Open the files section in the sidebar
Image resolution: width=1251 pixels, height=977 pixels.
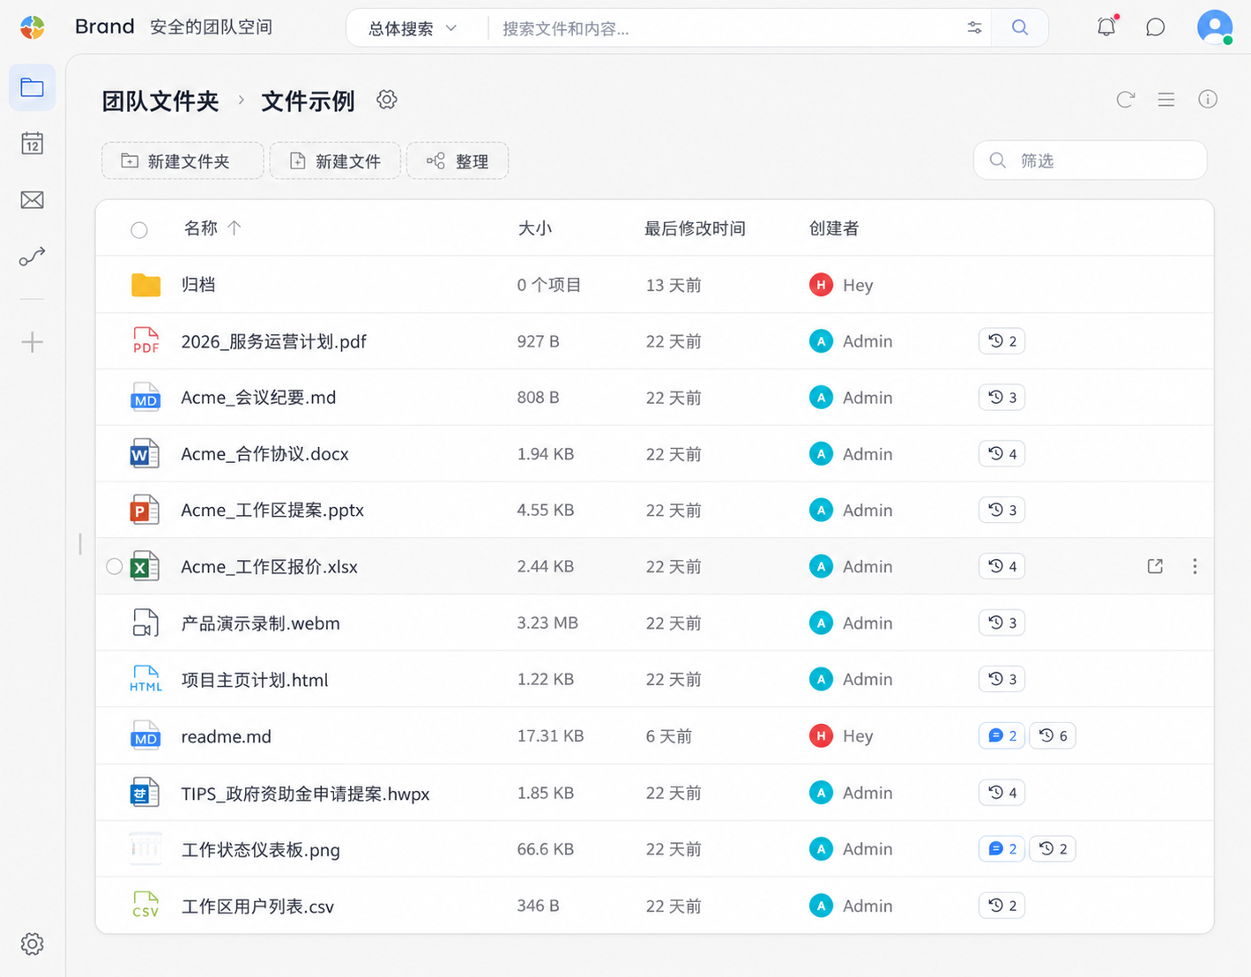coord(33,87)
